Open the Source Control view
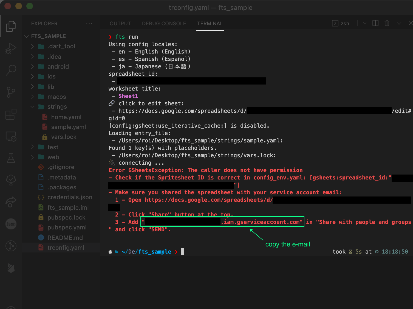This screenshot has height=309, width=413. [x=11, y=92]
